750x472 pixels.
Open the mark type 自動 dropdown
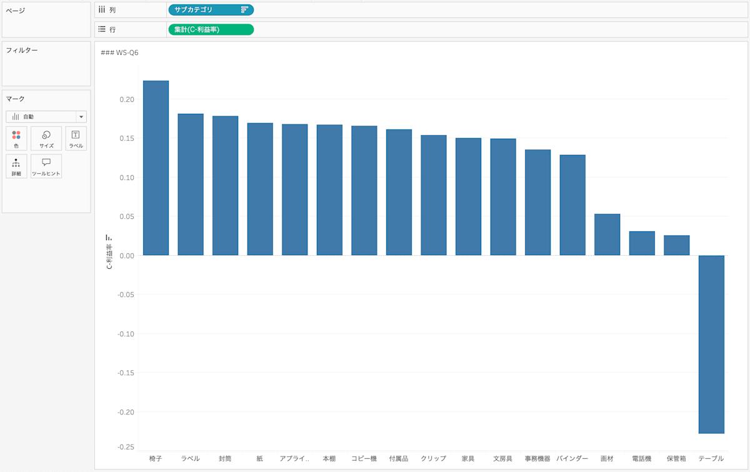[x=46, y=116]
